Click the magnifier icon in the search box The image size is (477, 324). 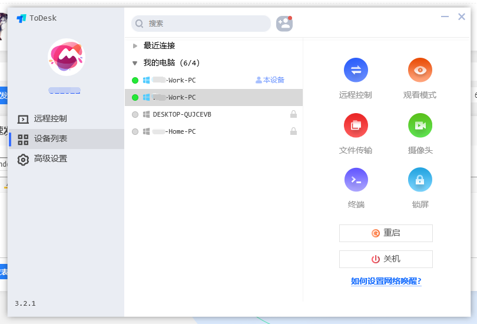(x=140, y=24)
